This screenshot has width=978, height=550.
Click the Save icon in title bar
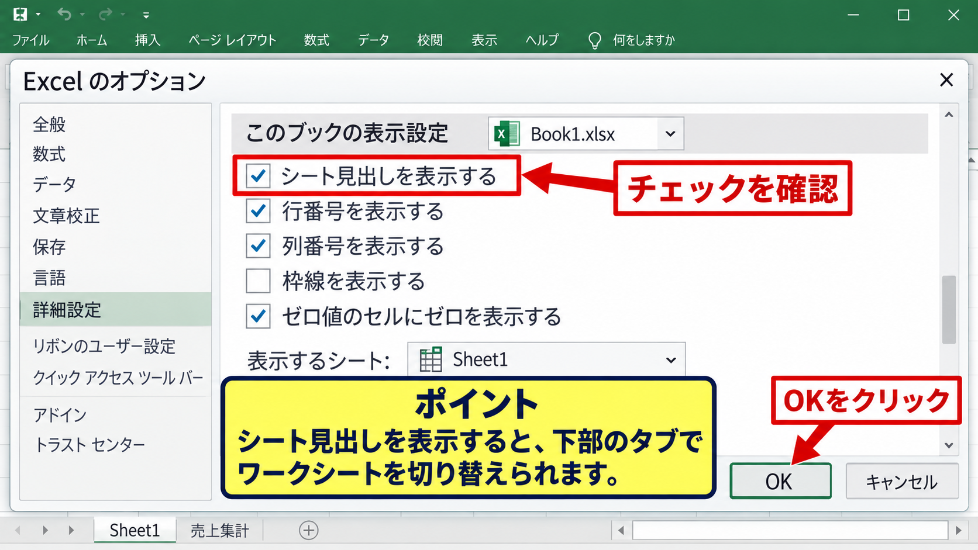[20, 14]
